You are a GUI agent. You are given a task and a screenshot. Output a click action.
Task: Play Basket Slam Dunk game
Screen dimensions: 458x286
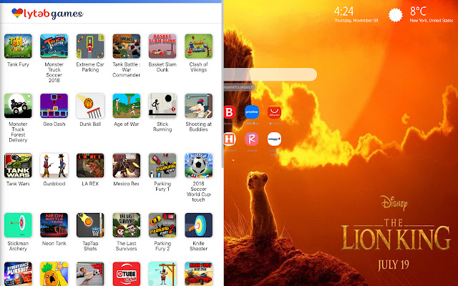point(162,46)
